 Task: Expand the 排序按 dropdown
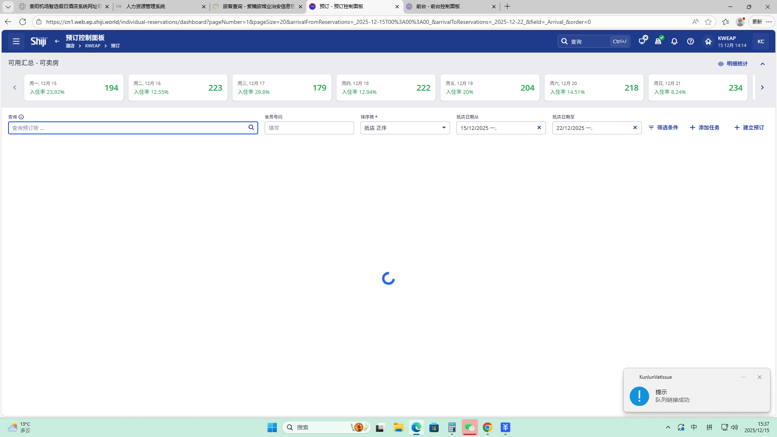[x=444, y=127]
